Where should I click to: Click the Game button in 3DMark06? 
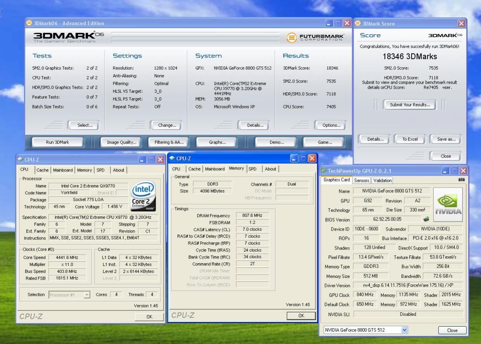pyautogui.click(x=325, y=142)
